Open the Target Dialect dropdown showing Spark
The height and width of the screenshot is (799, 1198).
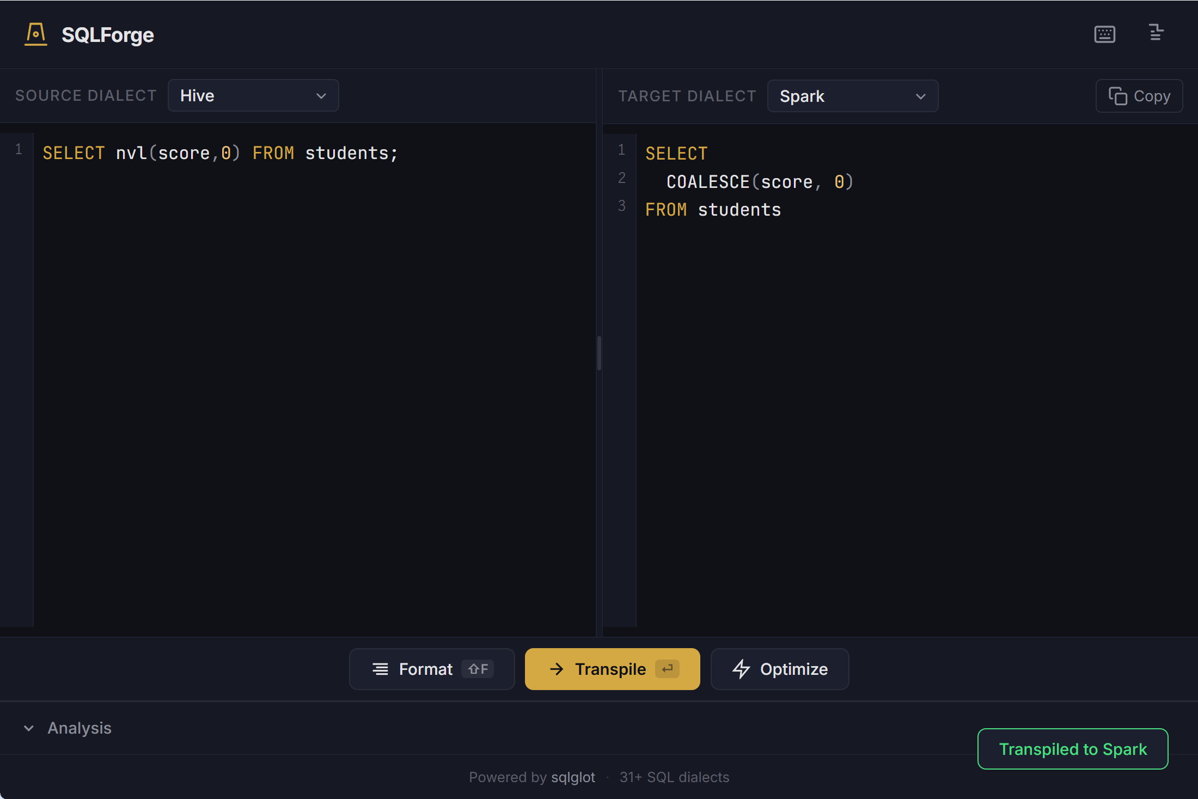click(853, 96)
